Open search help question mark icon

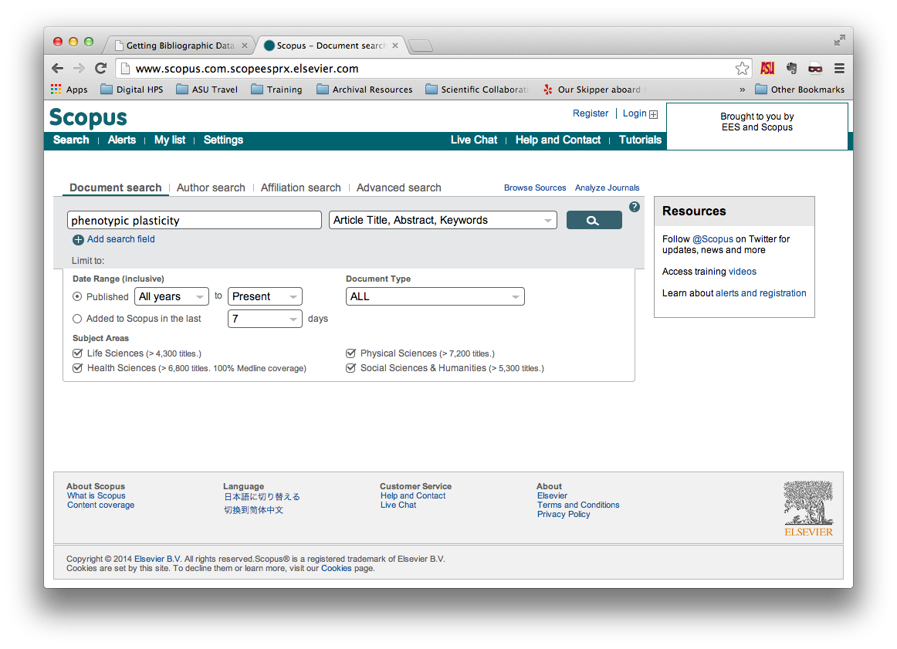(x=635, y=207)
